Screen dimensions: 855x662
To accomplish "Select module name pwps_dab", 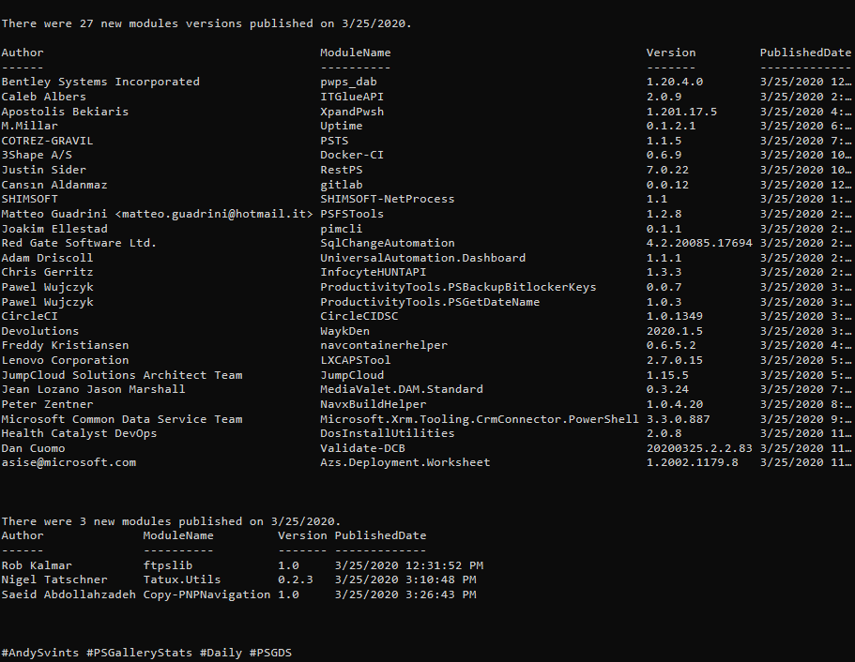I will tap(348, 82).
